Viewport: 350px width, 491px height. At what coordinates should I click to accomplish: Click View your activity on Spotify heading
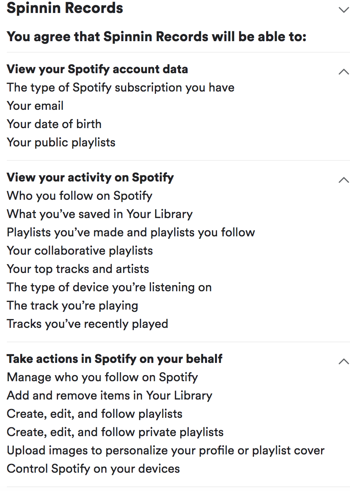pyautogui.click(x=90, y=177)
